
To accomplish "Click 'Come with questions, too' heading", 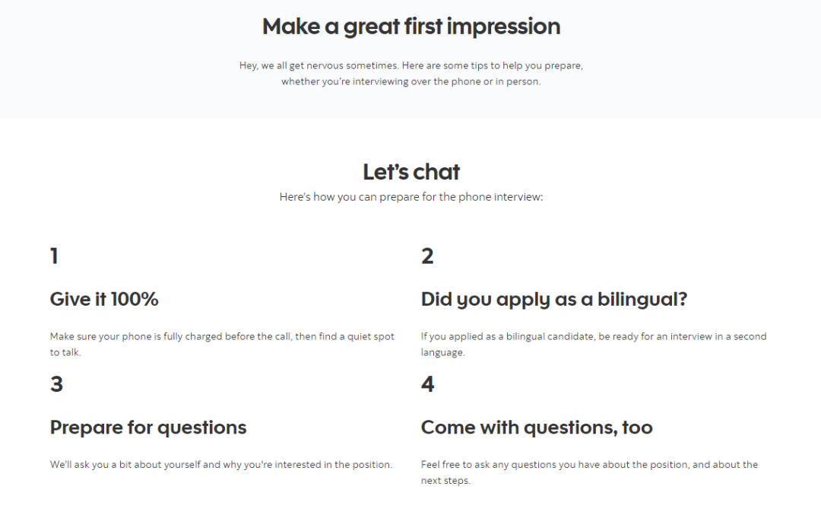I will 537,428.
